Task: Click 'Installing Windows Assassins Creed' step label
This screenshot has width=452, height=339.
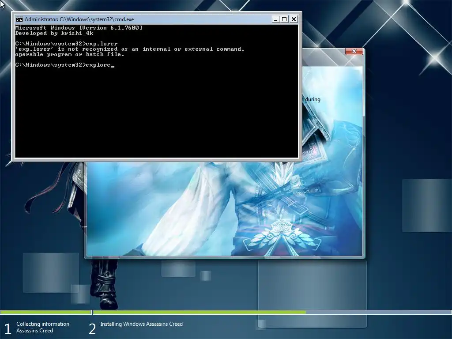Action: pos(141,324)
